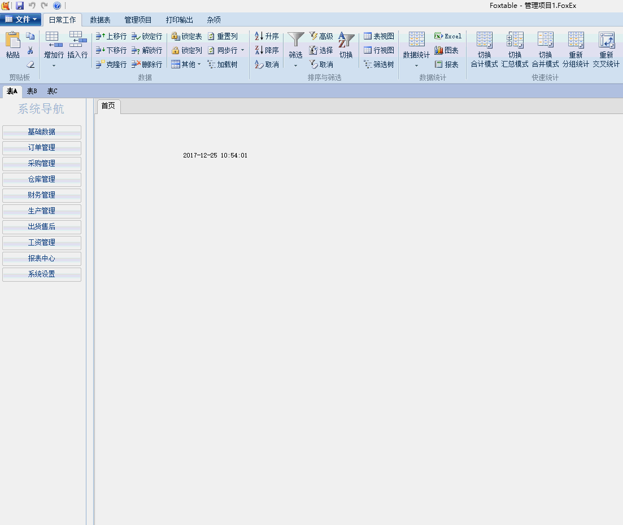The width and height of the screenshot is (623, 525).
Task: Open the File (文件) dropdown menu
Action: [x=21, y=20]
